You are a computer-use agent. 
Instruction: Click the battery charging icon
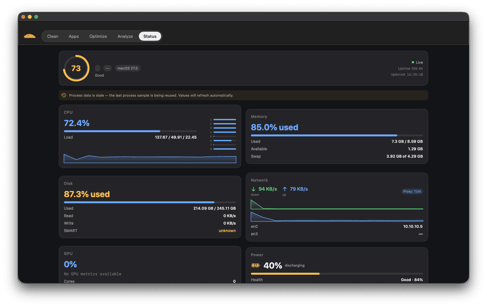(x=255, y=265)
